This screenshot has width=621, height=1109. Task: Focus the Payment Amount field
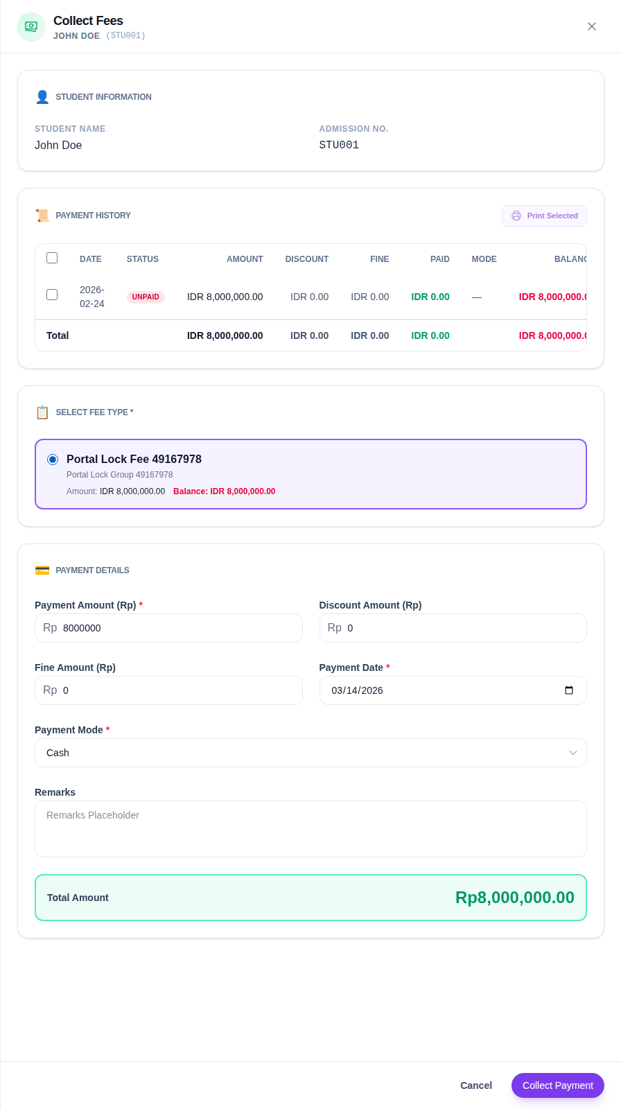[168, 628]
